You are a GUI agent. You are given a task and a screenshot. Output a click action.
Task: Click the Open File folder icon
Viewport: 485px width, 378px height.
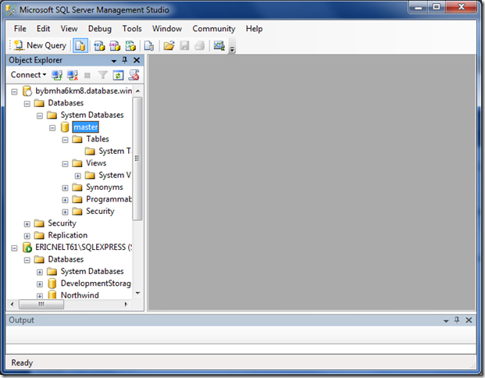coord(169,46)
